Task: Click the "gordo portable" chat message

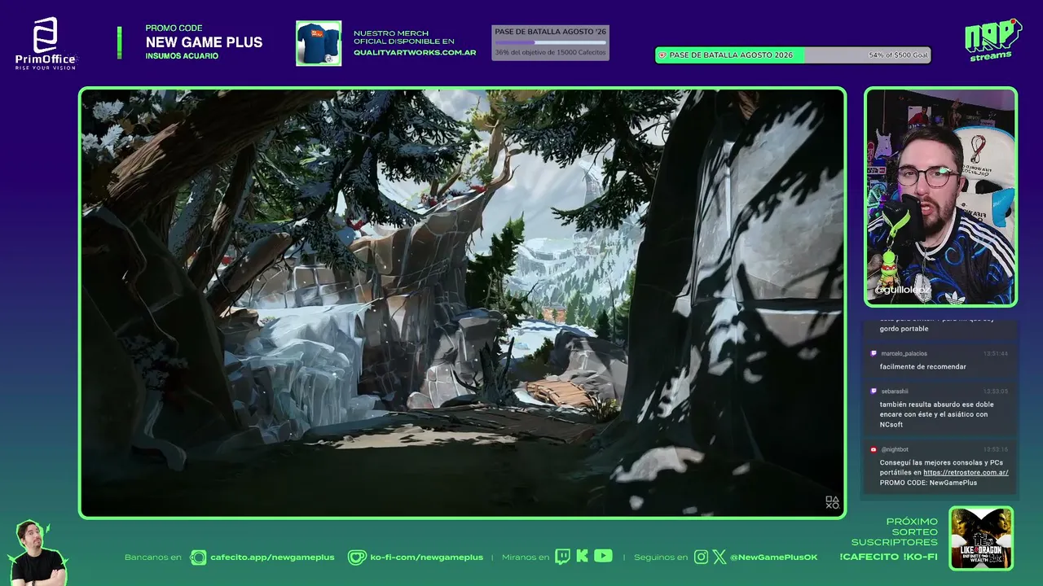Action: point(904,329)
